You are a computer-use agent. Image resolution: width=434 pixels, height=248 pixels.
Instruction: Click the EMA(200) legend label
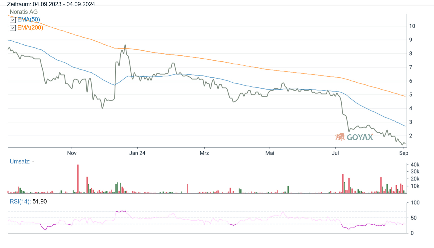30,28
